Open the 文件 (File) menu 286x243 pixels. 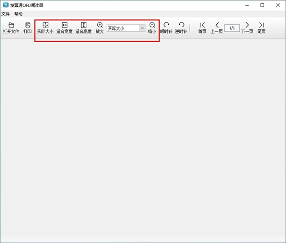pyautogui.click(x=5, y=14)
